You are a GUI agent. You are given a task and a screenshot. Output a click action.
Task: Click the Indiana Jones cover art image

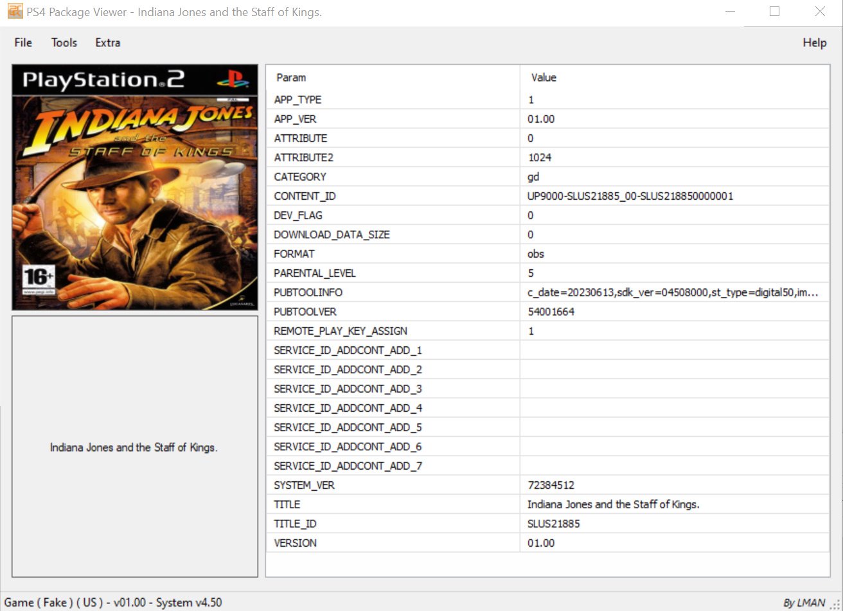(135, 188)
